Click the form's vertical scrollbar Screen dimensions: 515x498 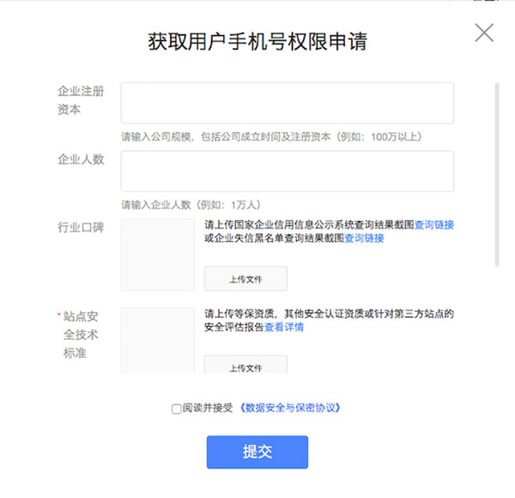click(496, 171)
